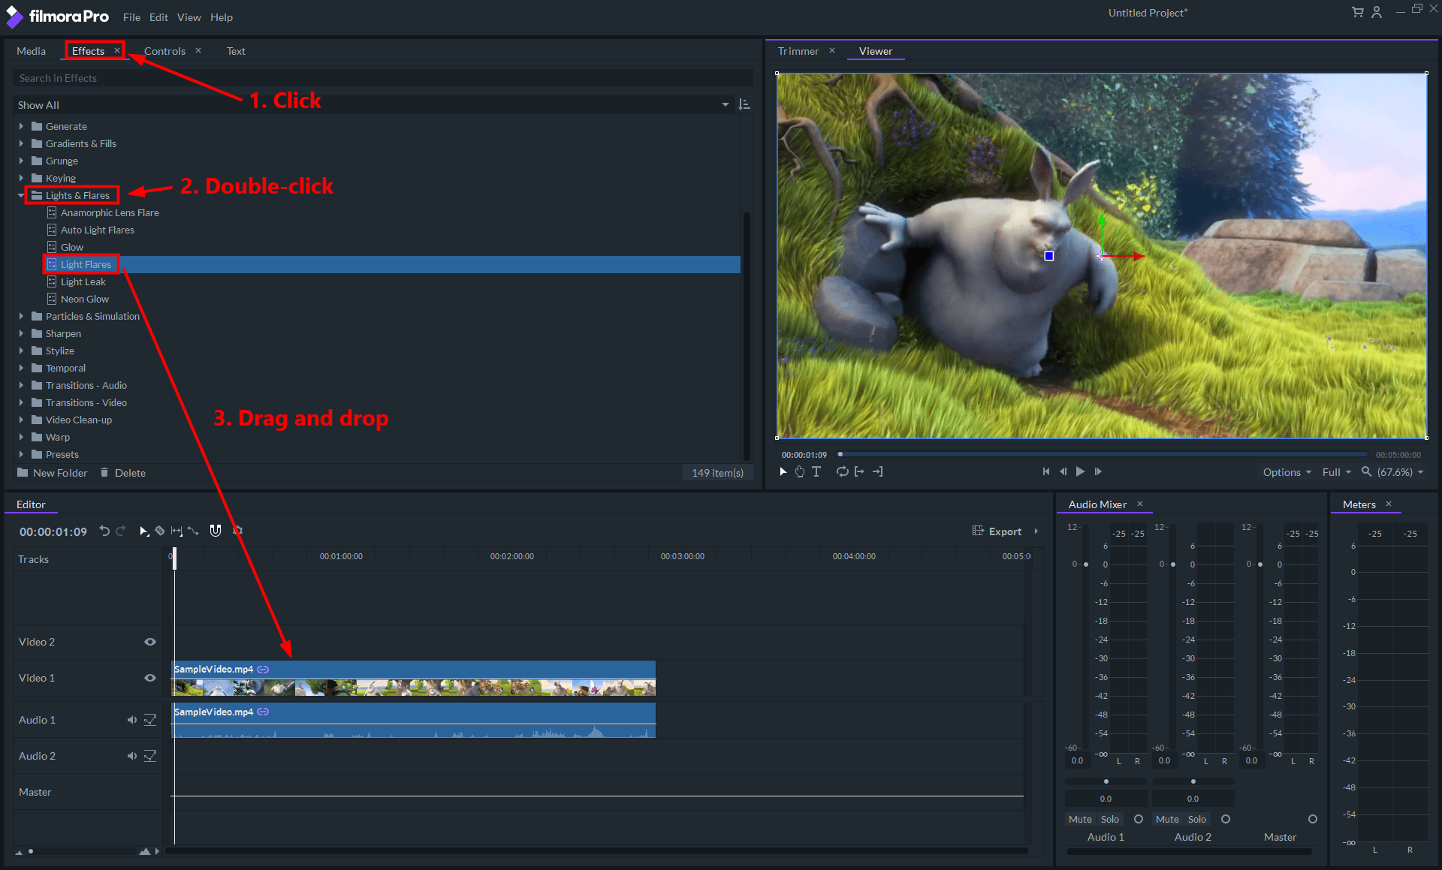Screen dimensions: 1442x870
Task: Hide the Video 2 track
Action: pyautogui.click(x=150, y=642)
